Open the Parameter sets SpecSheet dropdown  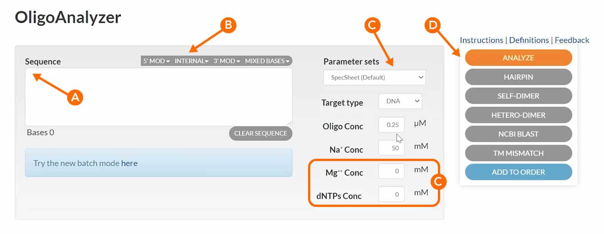374,77
